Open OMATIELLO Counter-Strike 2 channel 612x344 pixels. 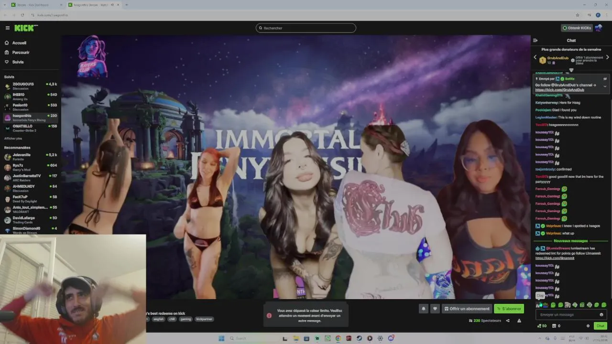(31, 128)
